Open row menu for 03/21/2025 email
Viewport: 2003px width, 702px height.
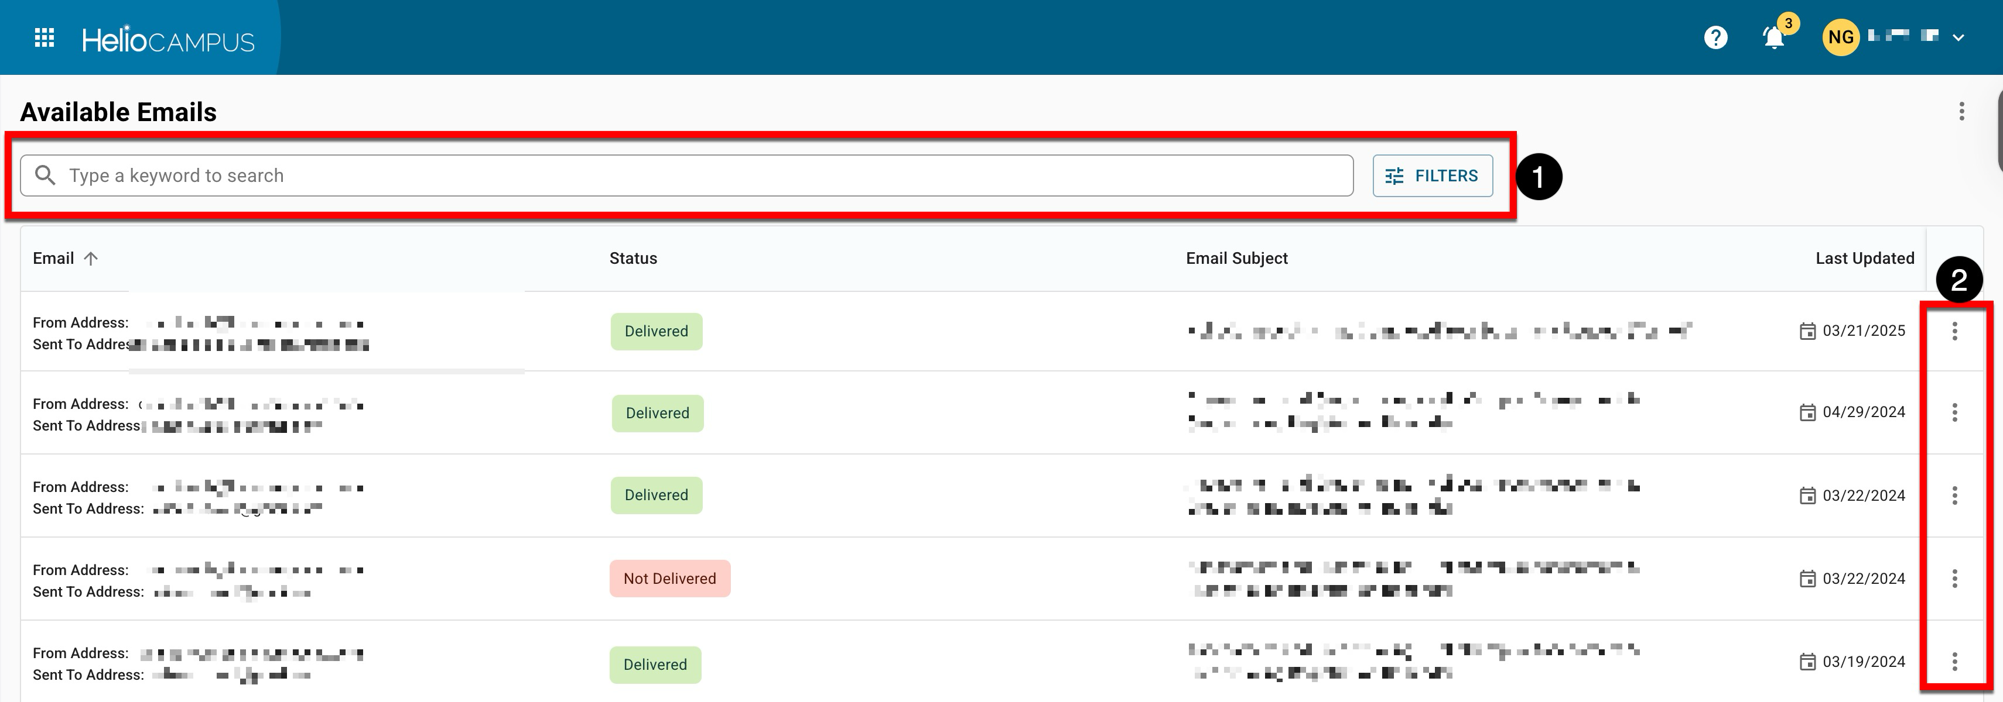[x=1954, y=332]
